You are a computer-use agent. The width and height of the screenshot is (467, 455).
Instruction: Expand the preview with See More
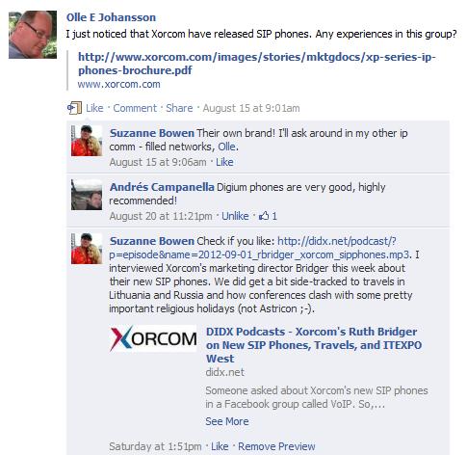click(227, 421)
